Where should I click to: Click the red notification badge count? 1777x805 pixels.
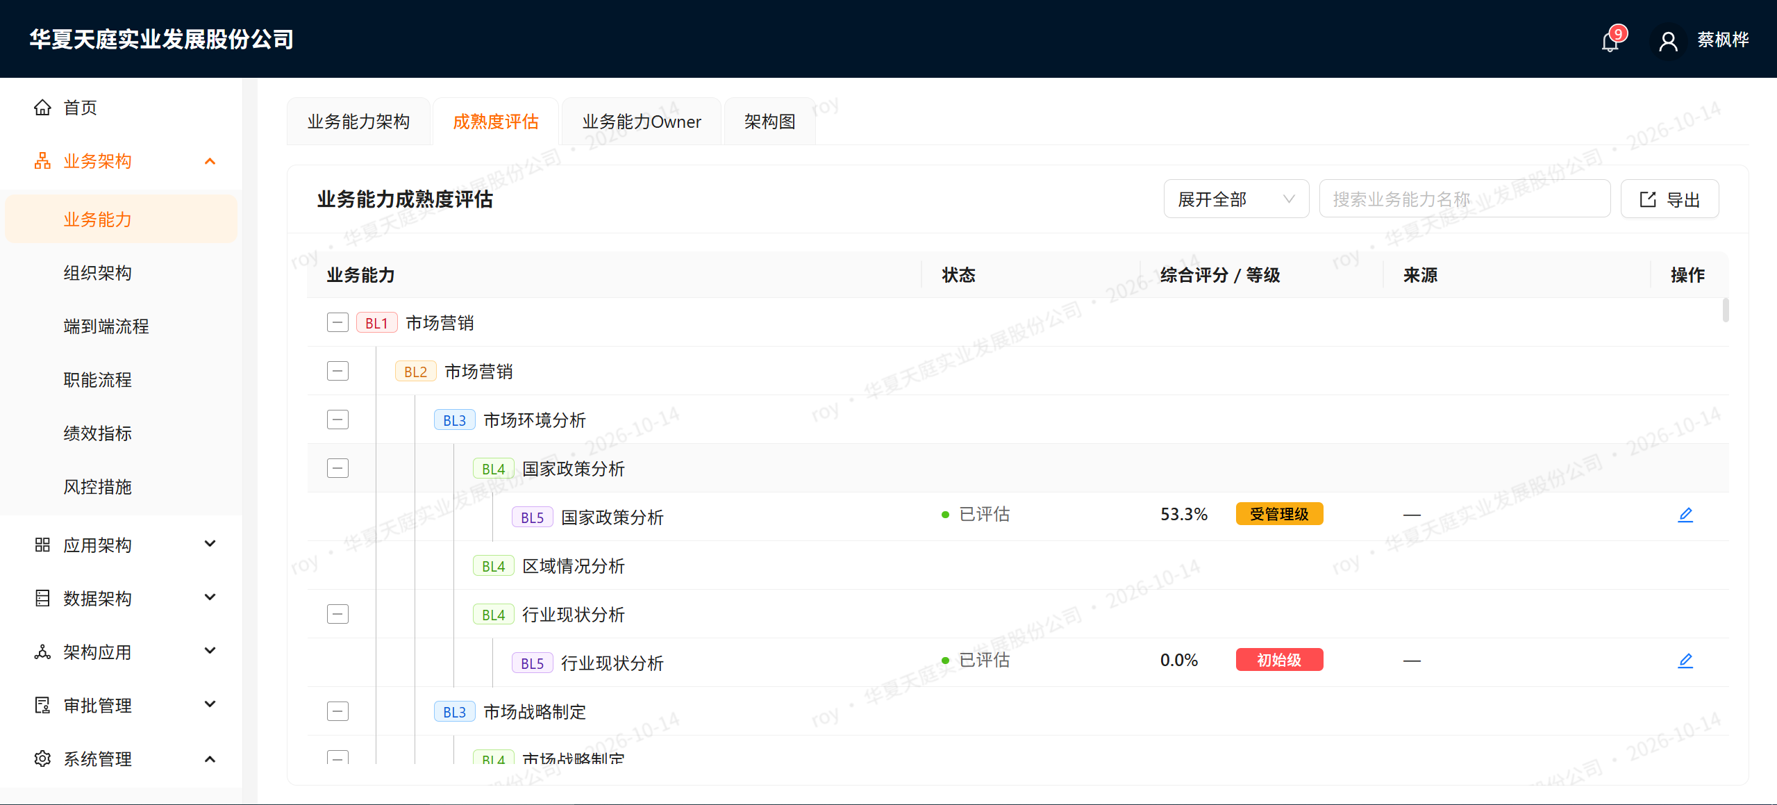click(1618, 33)
